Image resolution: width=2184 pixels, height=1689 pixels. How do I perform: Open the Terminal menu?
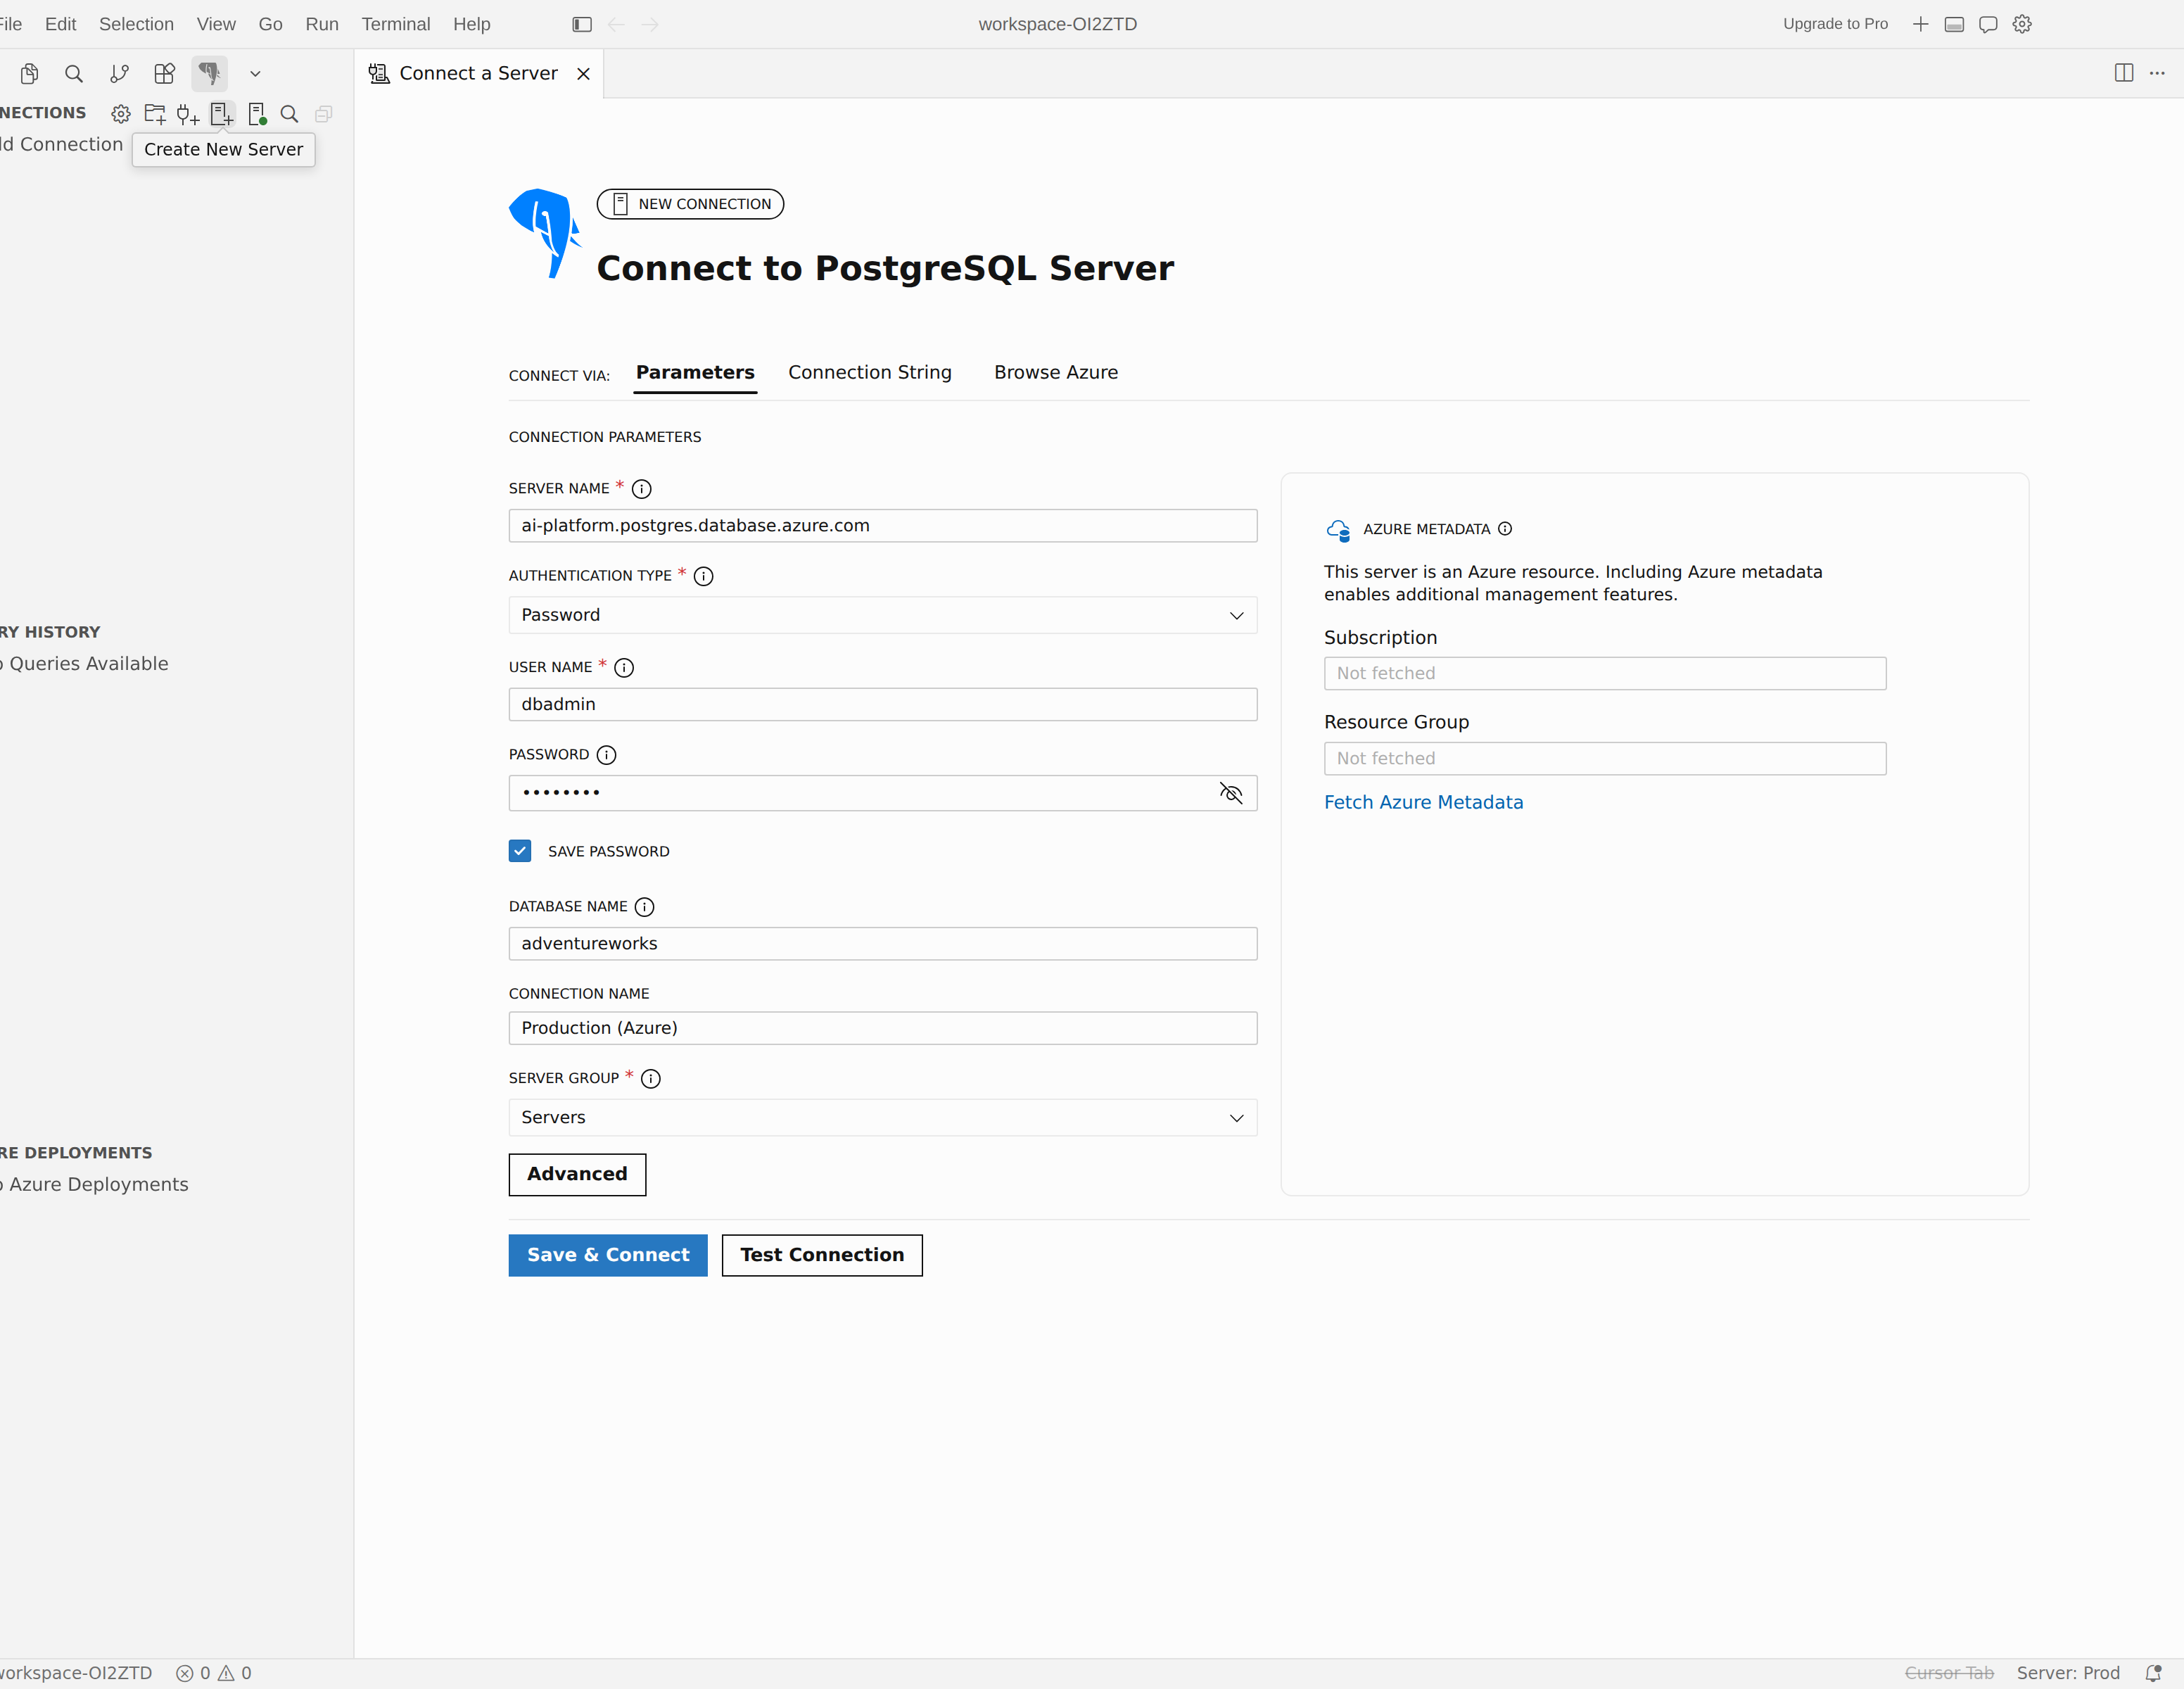[x=396, y=24]
